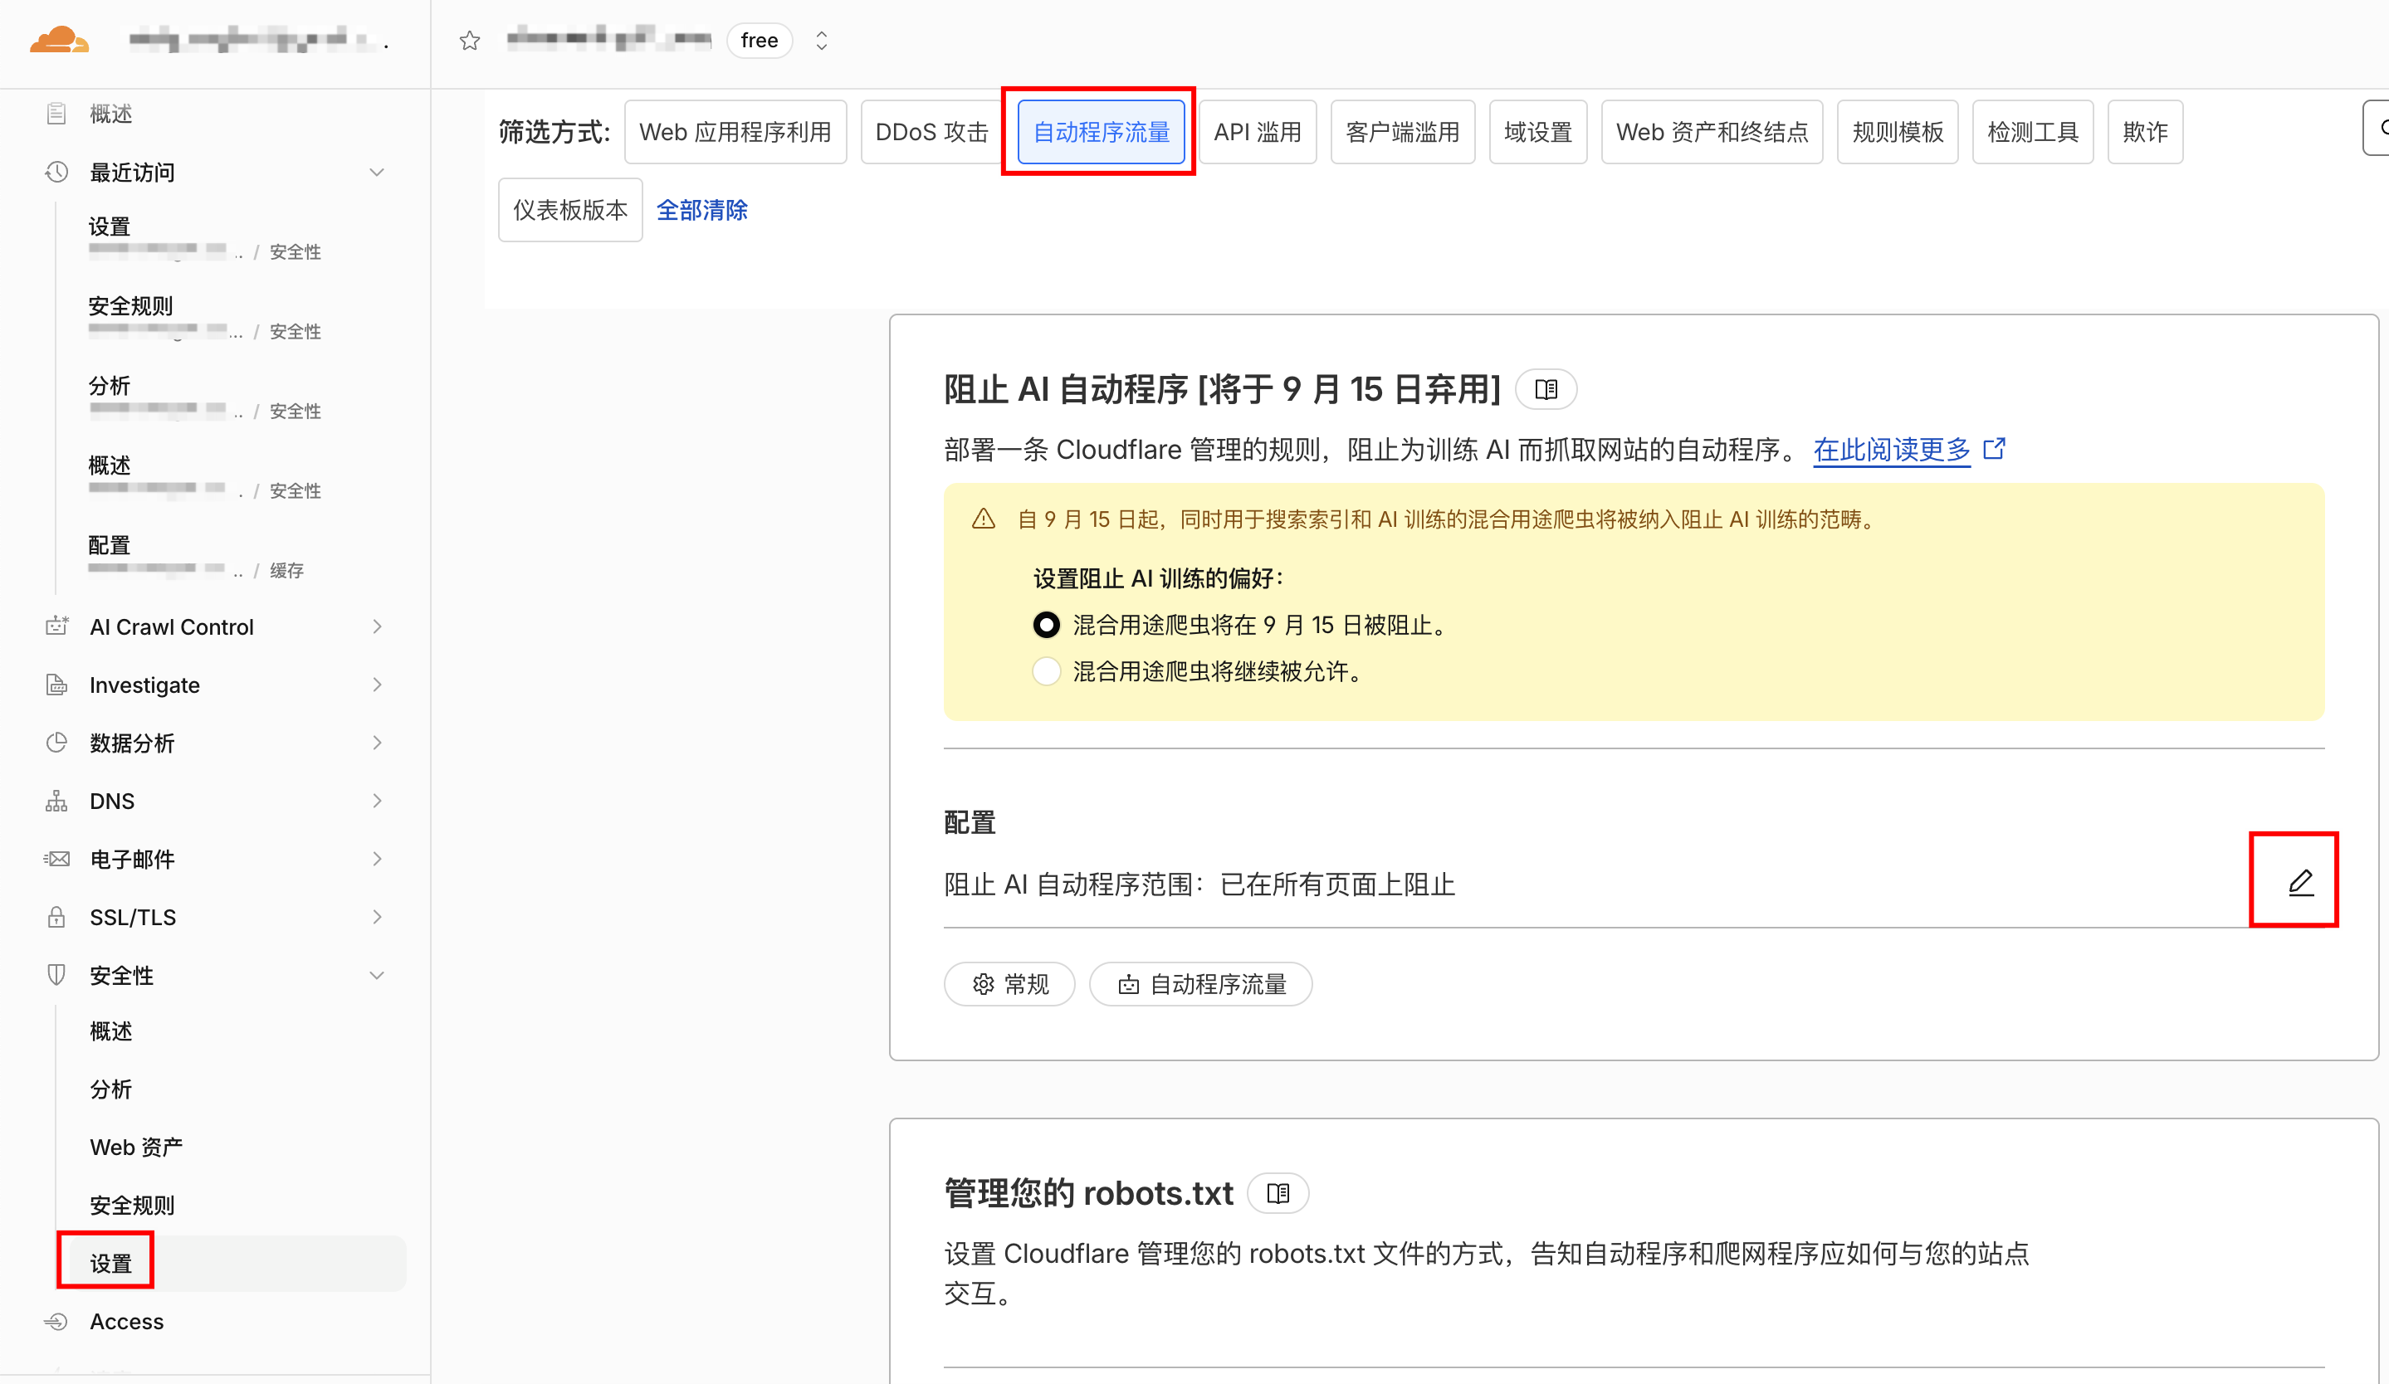The height and width of the screenshot is (1384, 2389).
Task: Filter by 客户端滥用
Action: pos(1402,132)
